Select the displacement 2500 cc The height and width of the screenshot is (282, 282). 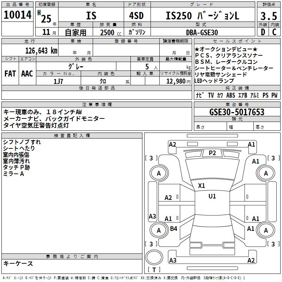click(x=111, y=32)
